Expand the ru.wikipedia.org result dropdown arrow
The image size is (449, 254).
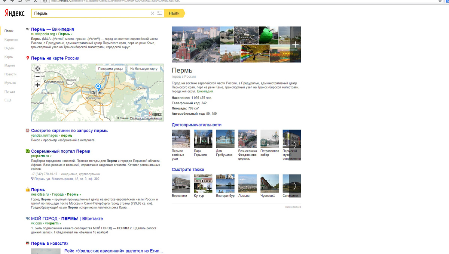[72, 34]
